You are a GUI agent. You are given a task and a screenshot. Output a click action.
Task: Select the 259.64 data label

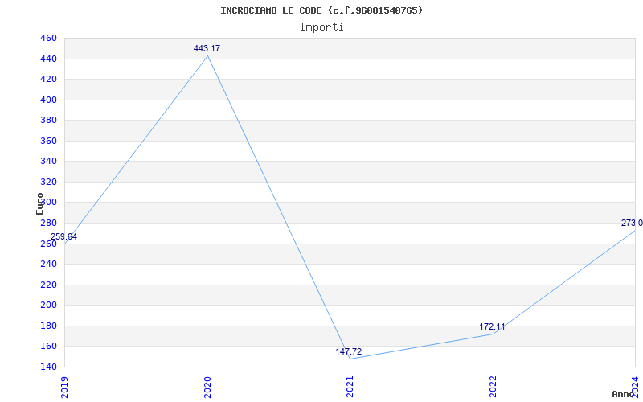pos(63,236)
